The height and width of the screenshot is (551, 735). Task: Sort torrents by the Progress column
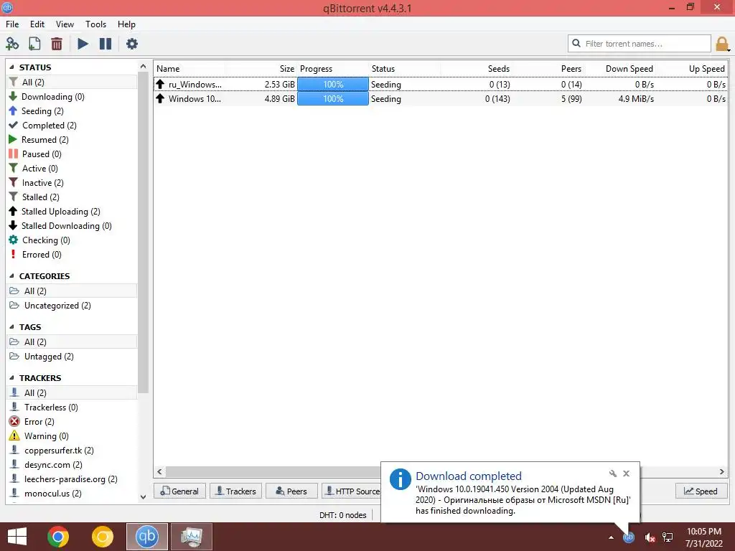[x=333, y=69]
